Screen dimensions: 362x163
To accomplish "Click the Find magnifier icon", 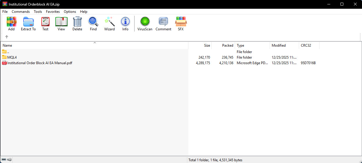I will 93,22.
